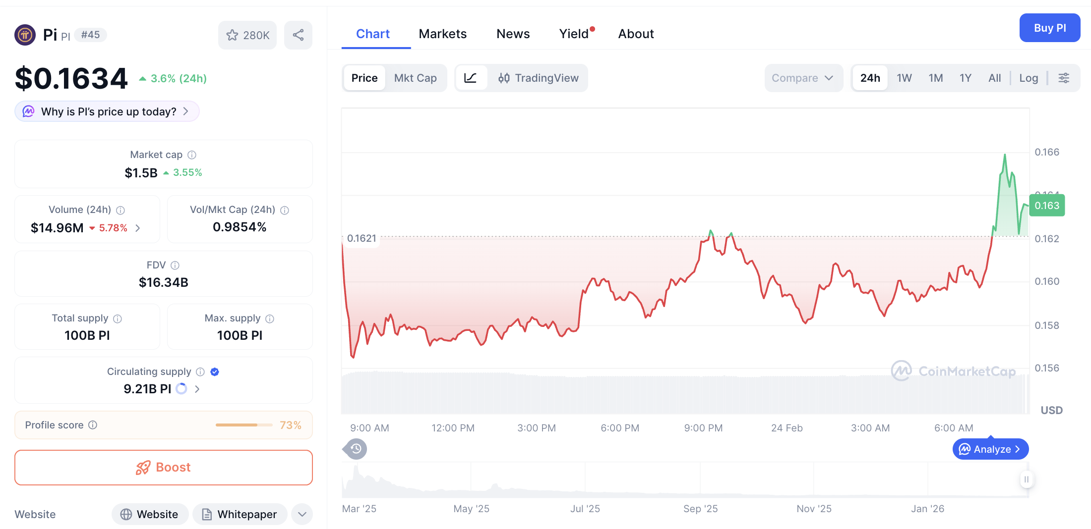The width and height of the screenshot is (1091, 529).
Task: Add Pi to your watchlist via star icon
Action: 233,35
